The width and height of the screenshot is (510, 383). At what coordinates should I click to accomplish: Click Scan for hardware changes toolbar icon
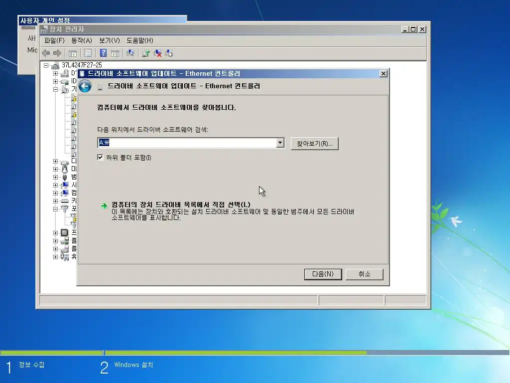(130, 53)
